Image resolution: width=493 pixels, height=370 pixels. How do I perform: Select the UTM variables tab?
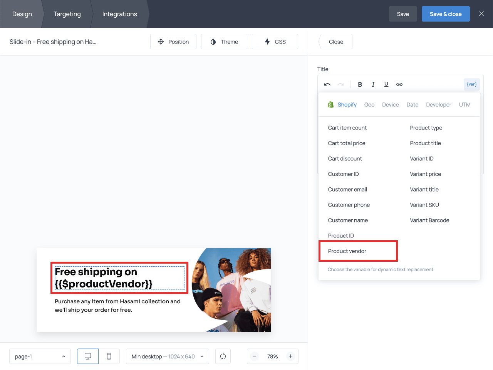tap(464, 105)
